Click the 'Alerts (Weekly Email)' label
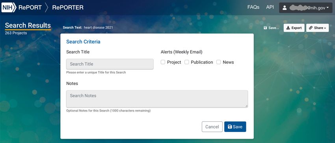Image resolution: width=335 pixels, height=143 pixels. [x=181, y=52]
